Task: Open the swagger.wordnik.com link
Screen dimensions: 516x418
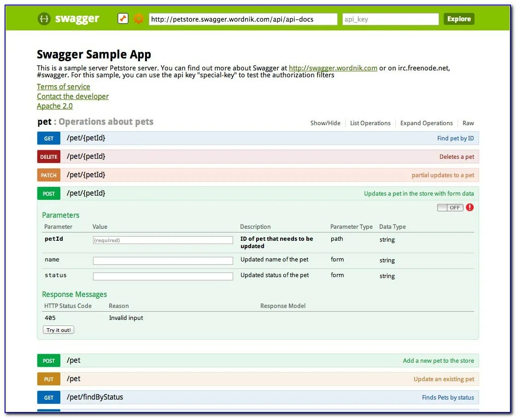Action: [333, 68]
